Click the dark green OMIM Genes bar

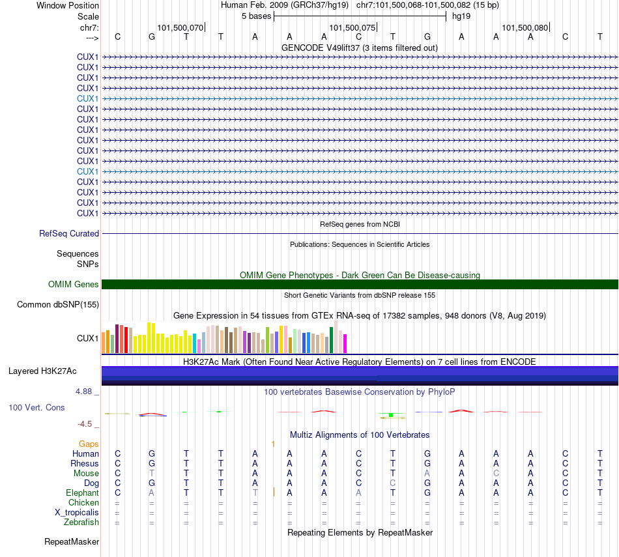pyautogui.click(x=360, y=284)
